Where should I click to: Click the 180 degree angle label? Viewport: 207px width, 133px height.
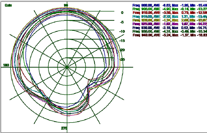6,65
